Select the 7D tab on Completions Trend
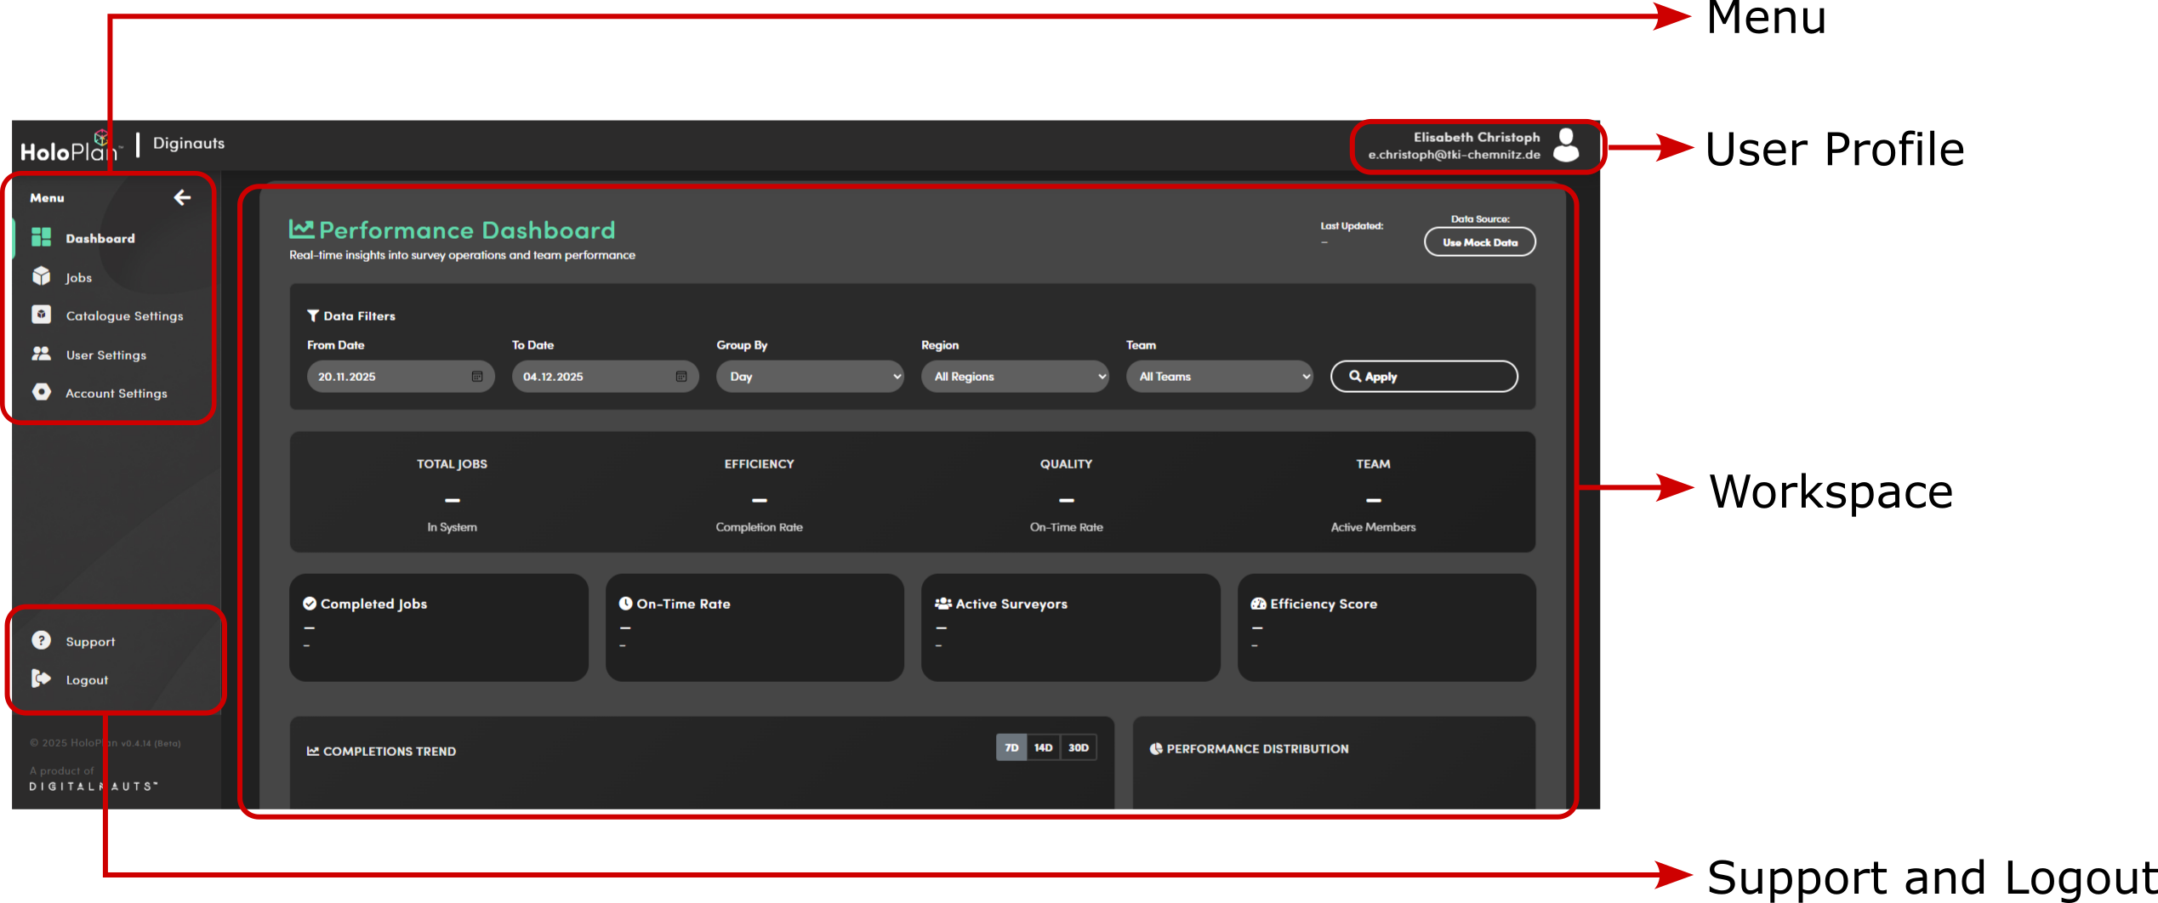2158x903 pixels. pos(1011,747)
